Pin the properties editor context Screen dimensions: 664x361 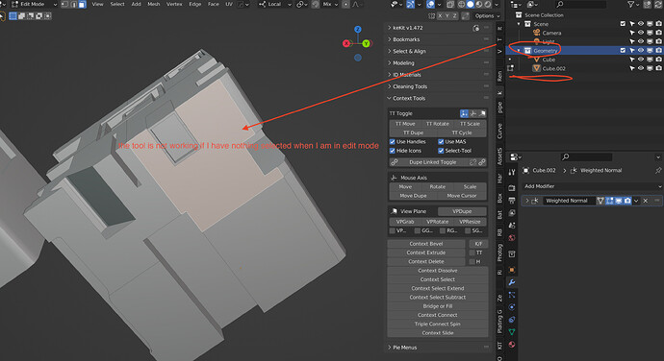658,170
